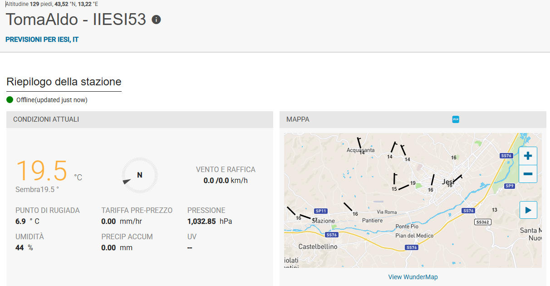Select the station marker showing 13
The height and width of the screenshot is (286, 550).
(x=495, y=210)
